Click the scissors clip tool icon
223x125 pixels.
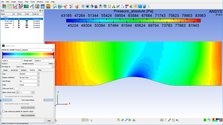(65, 6)
